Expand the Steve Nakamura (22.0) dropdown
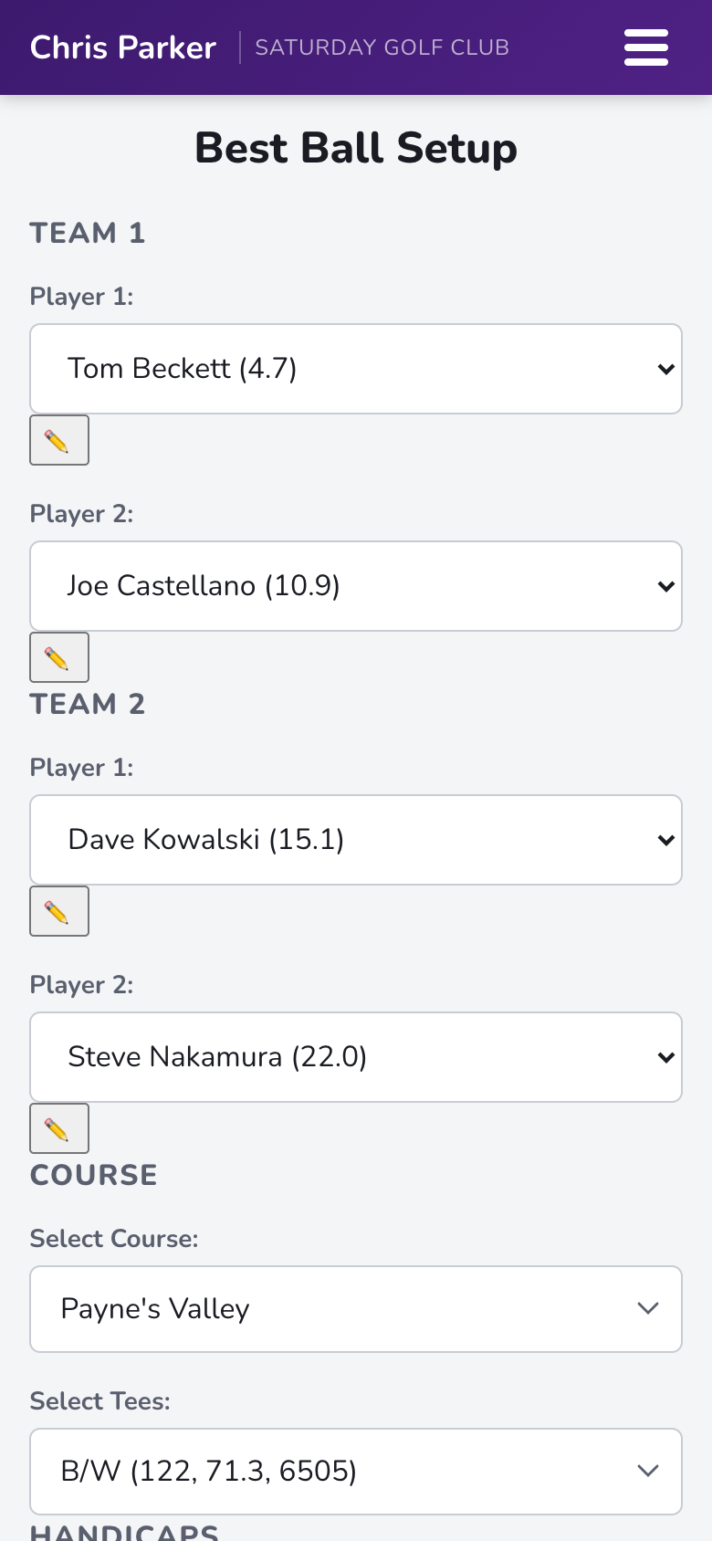 [356, 1057]
